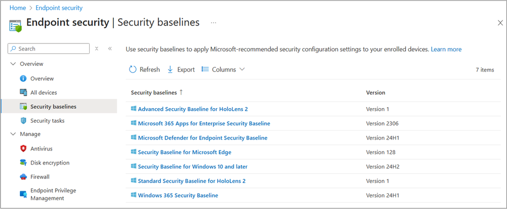Viewport: 507px width, 209px height.
Task: Open the Columns dropdown arrow
Action: 242,69
